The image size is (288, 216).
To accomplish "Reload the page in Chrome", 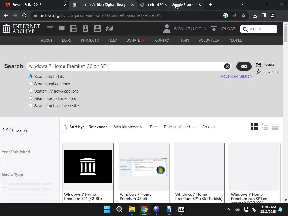I will coord(24,16).
